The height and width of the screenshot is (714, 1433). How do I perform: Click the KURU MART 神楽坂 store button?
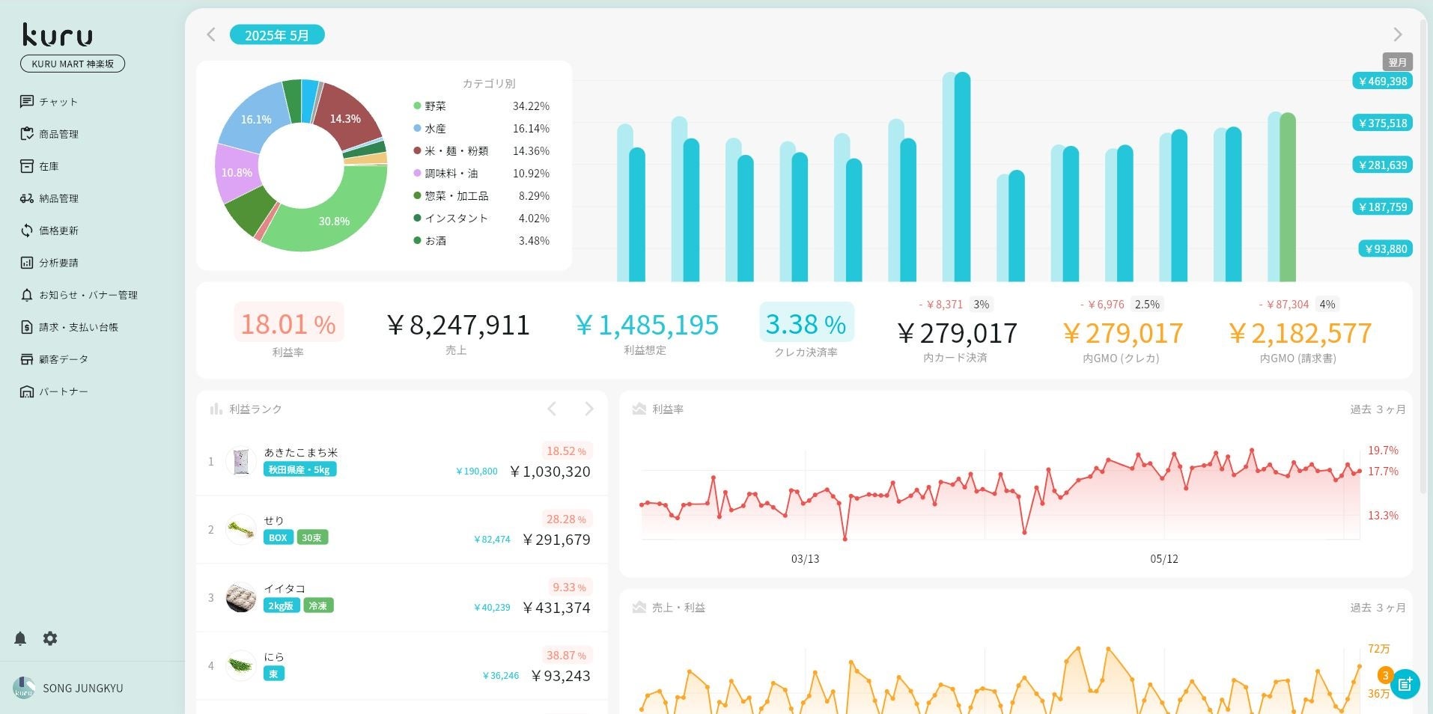coord(73,64)
